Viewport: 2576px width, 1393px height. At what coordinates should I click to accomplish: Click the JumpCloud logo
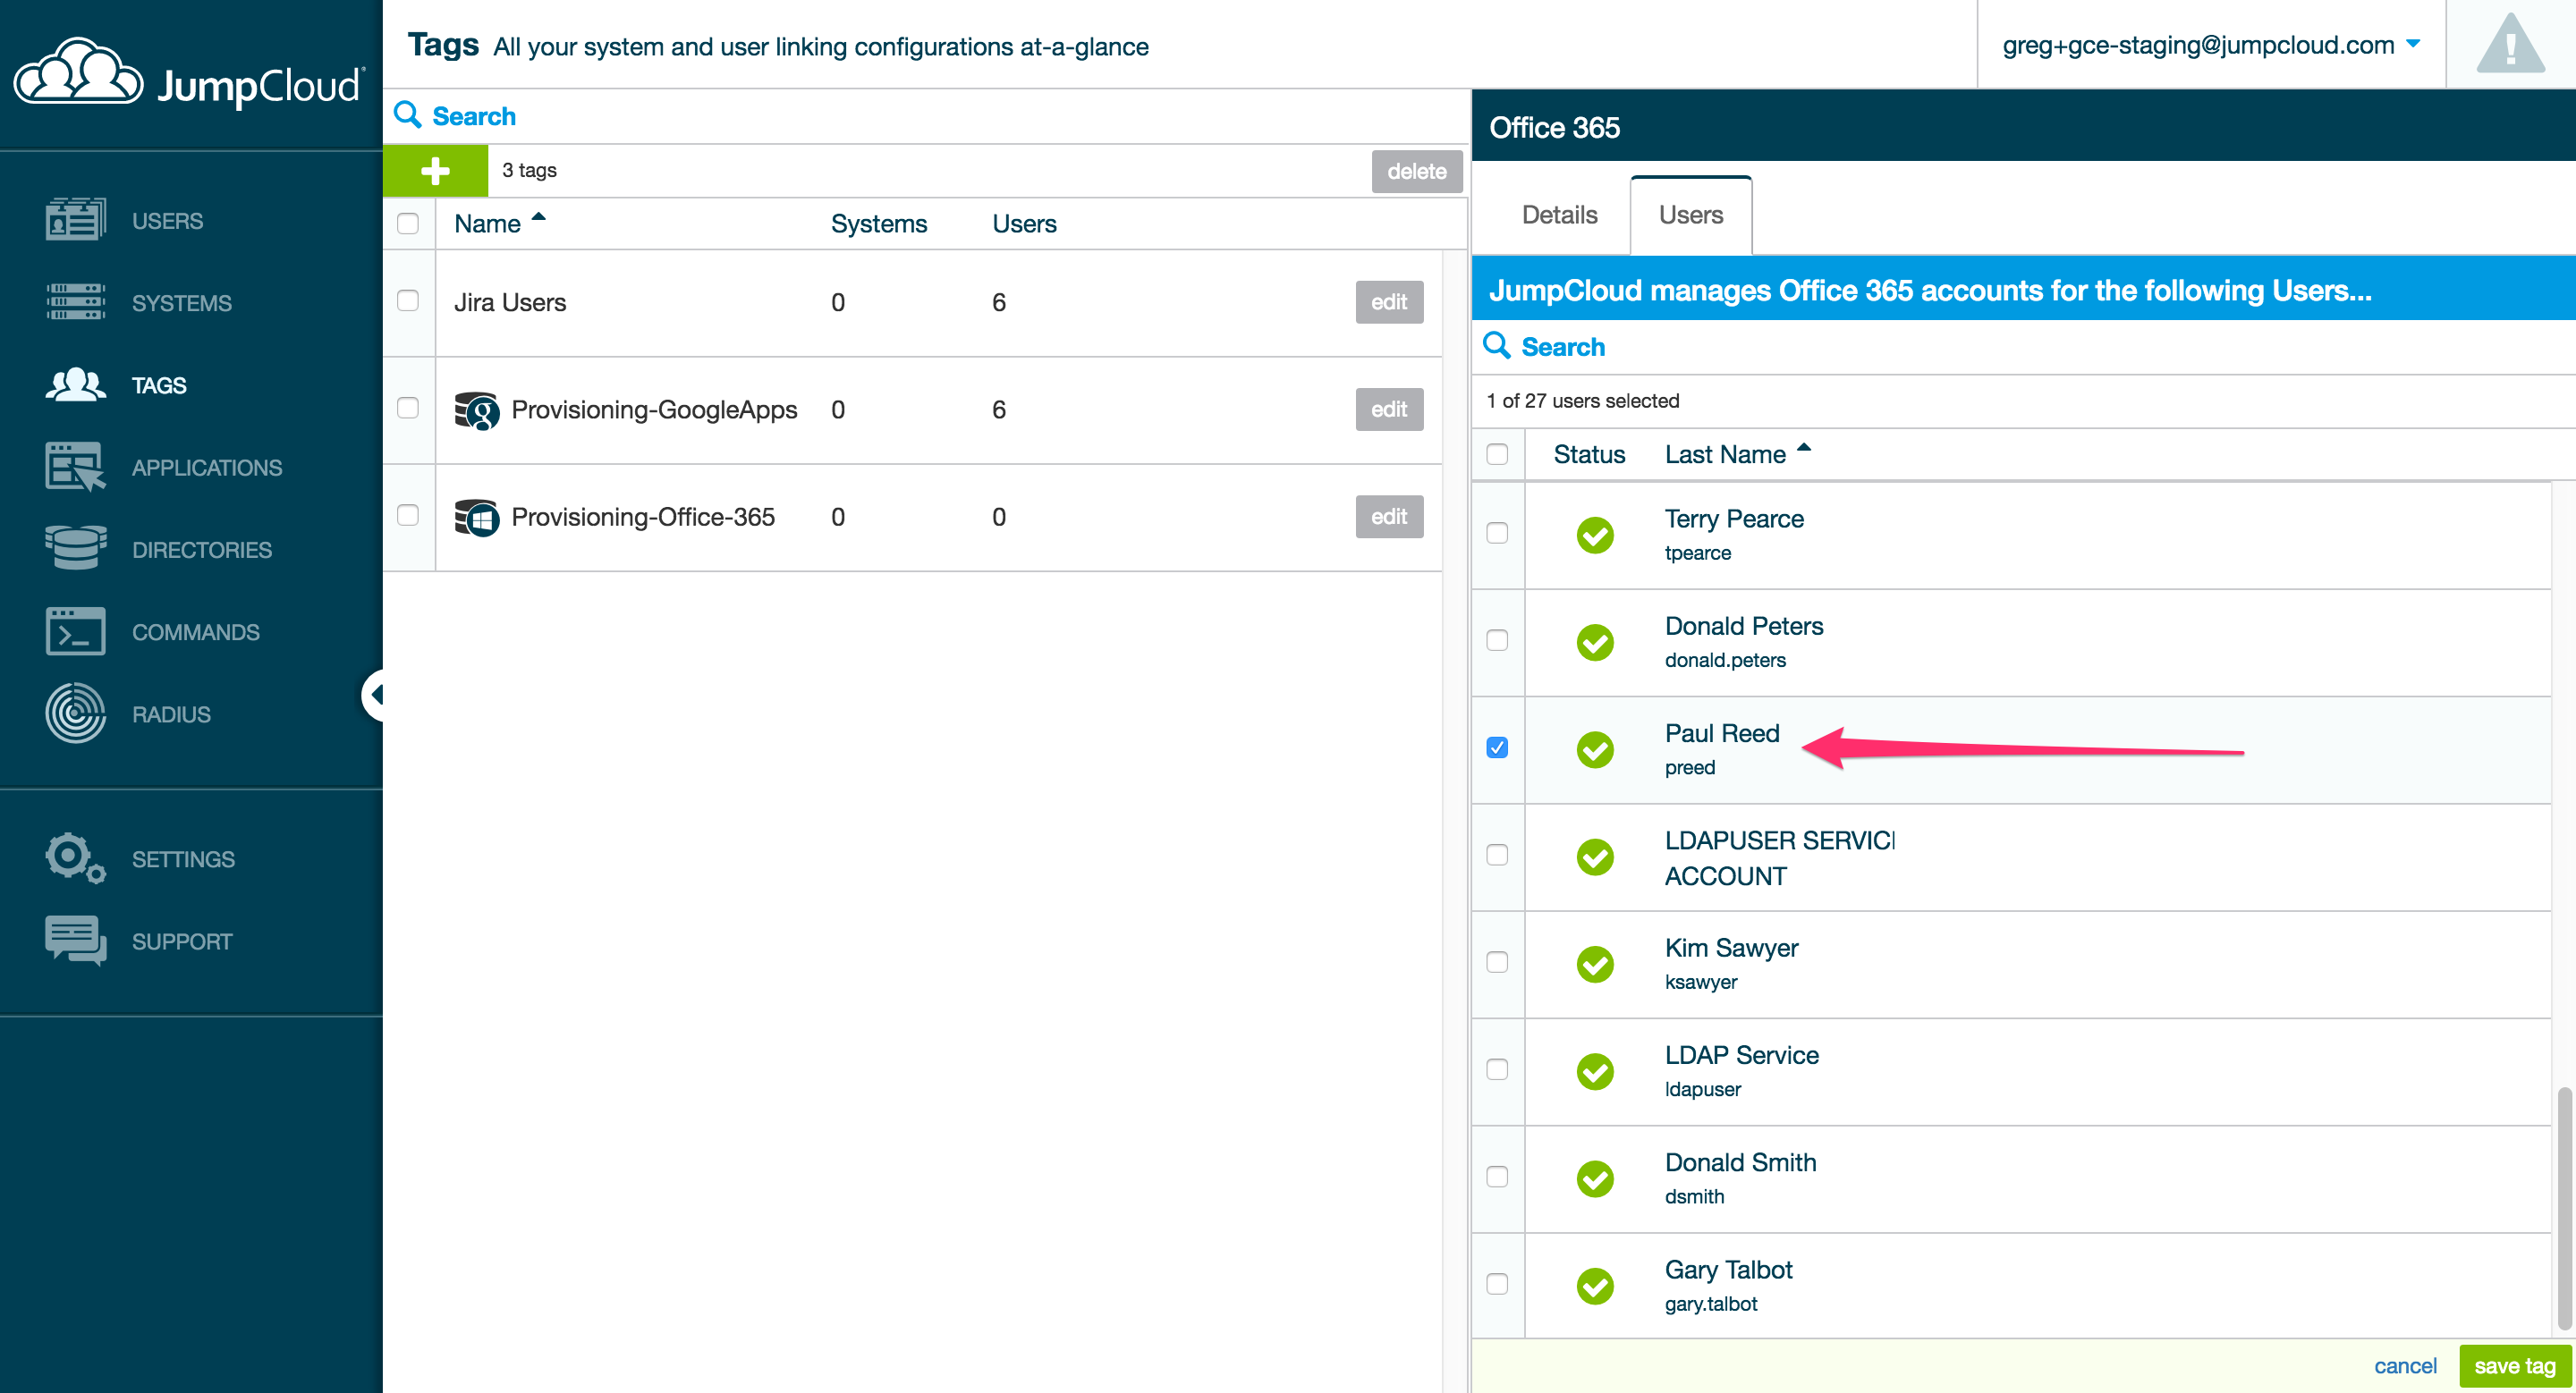tap(190, 75)
